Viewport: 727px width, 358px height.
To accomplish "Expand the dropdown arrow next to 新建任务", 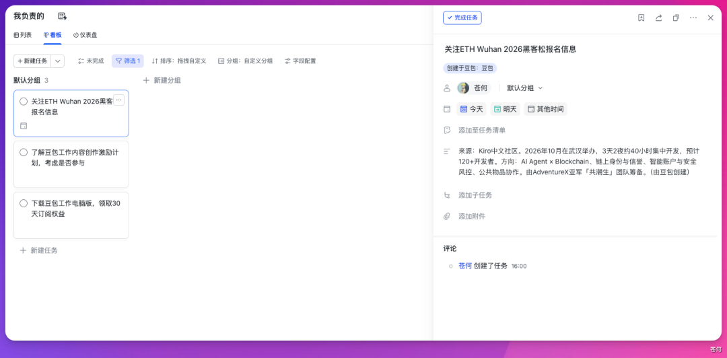I will pos(57,61).
